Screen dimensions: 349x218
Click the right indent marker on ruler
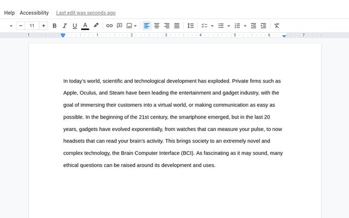[284, 36]
